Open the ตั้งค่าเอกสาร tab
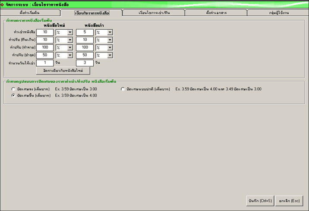Screen dimensions: 309x211 pos(216,13)
